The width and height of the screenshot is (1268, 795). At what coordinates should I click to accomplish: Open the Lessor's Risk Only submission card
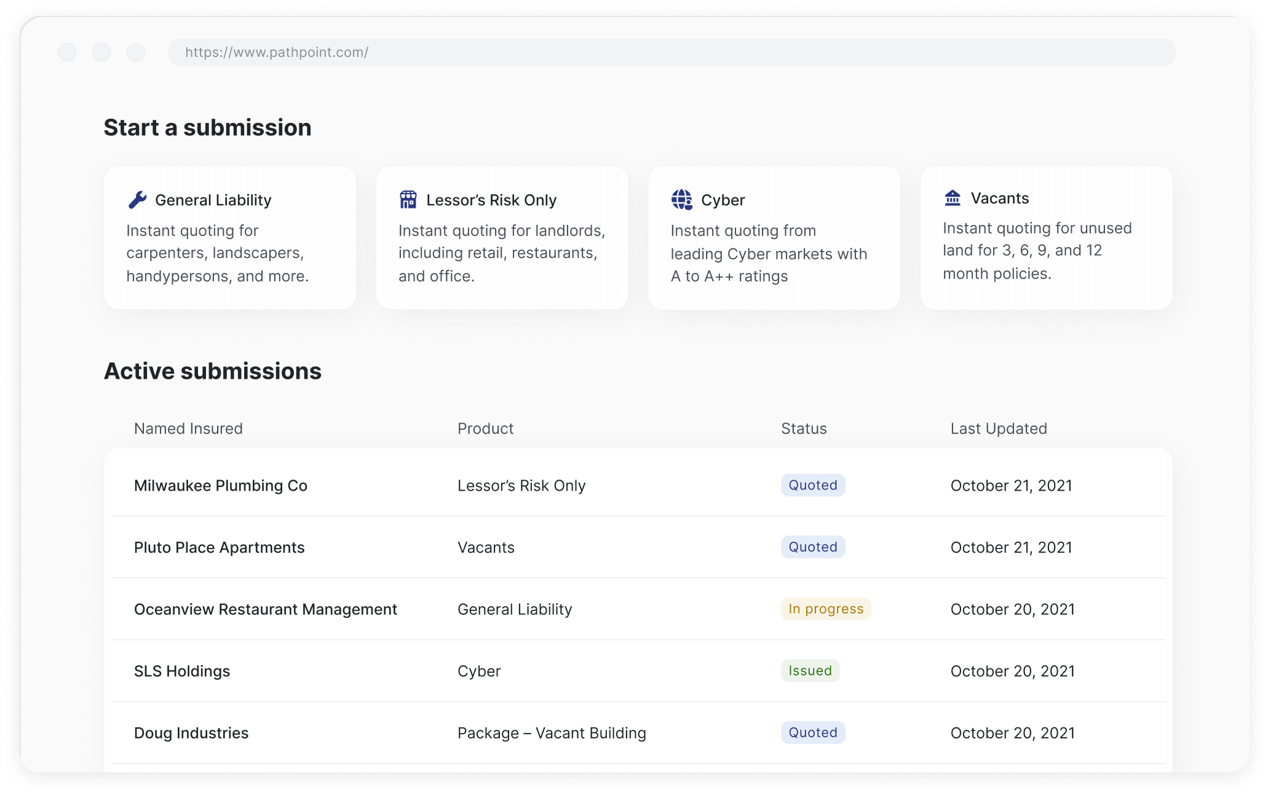[x=502, y=238]
